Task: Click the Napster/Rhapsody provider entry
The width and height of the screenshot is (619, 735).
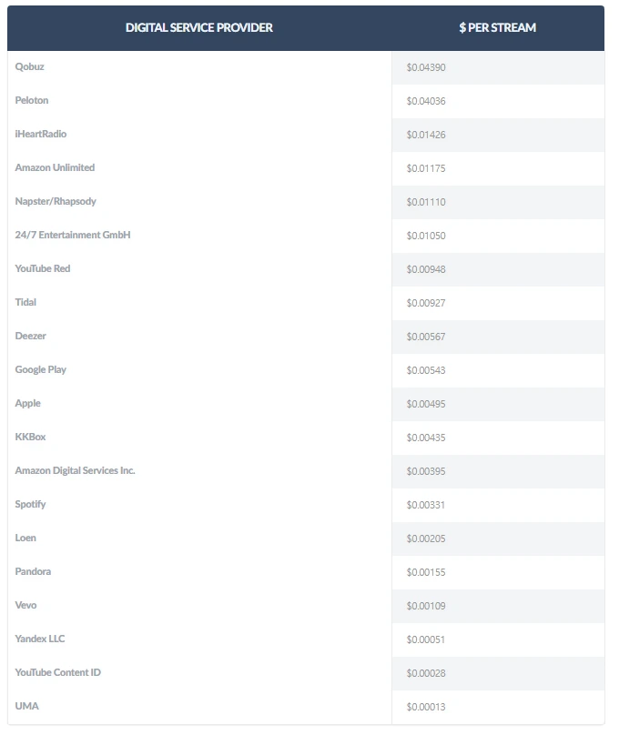Action: point(56,202)
